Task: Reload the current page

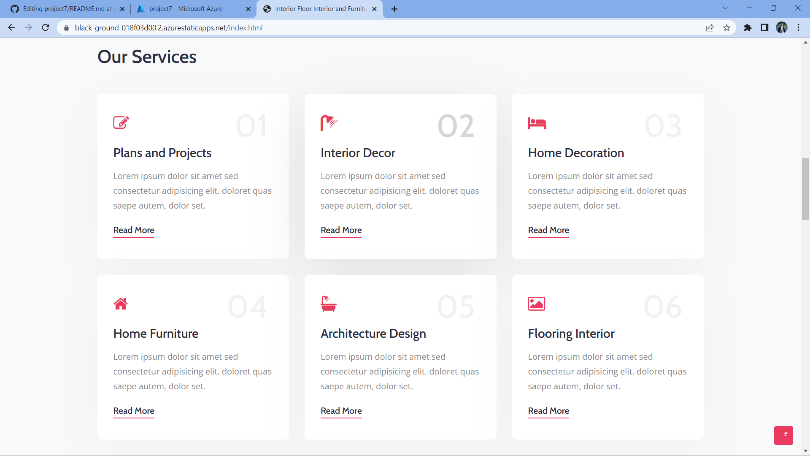Action: click(45, 27)
